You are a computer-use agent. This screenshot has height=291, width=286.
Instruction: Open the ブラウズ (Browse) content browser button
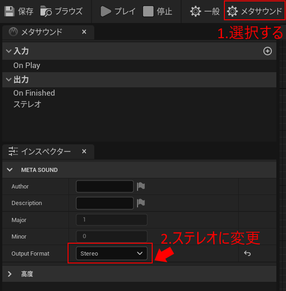(62, 11)
